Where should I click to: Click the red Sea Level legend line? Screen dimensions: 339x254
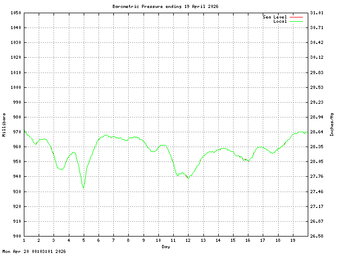pyautogui.click(x=296, y=17)
